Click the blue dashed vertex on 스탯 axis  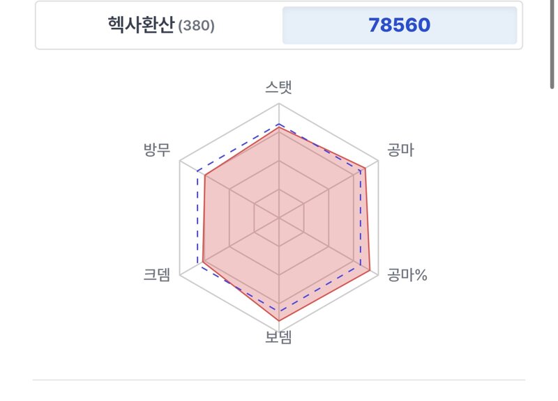click(279, 125)
